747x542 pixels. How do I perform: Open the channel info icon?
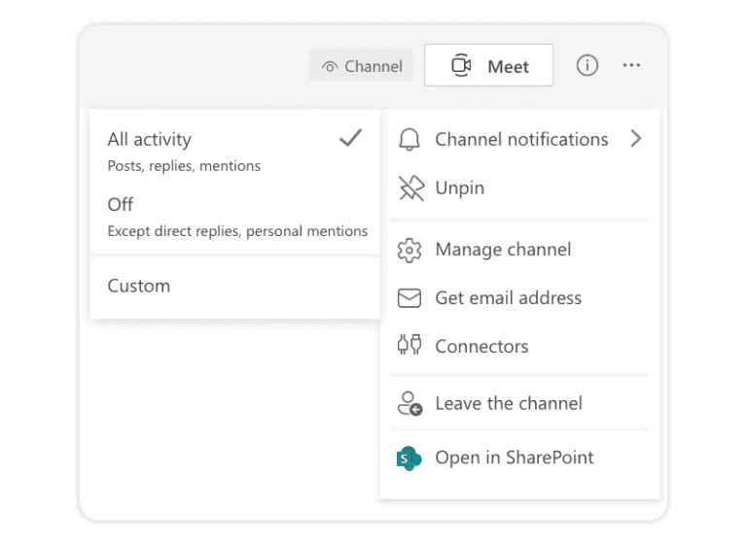coord(587,65)
